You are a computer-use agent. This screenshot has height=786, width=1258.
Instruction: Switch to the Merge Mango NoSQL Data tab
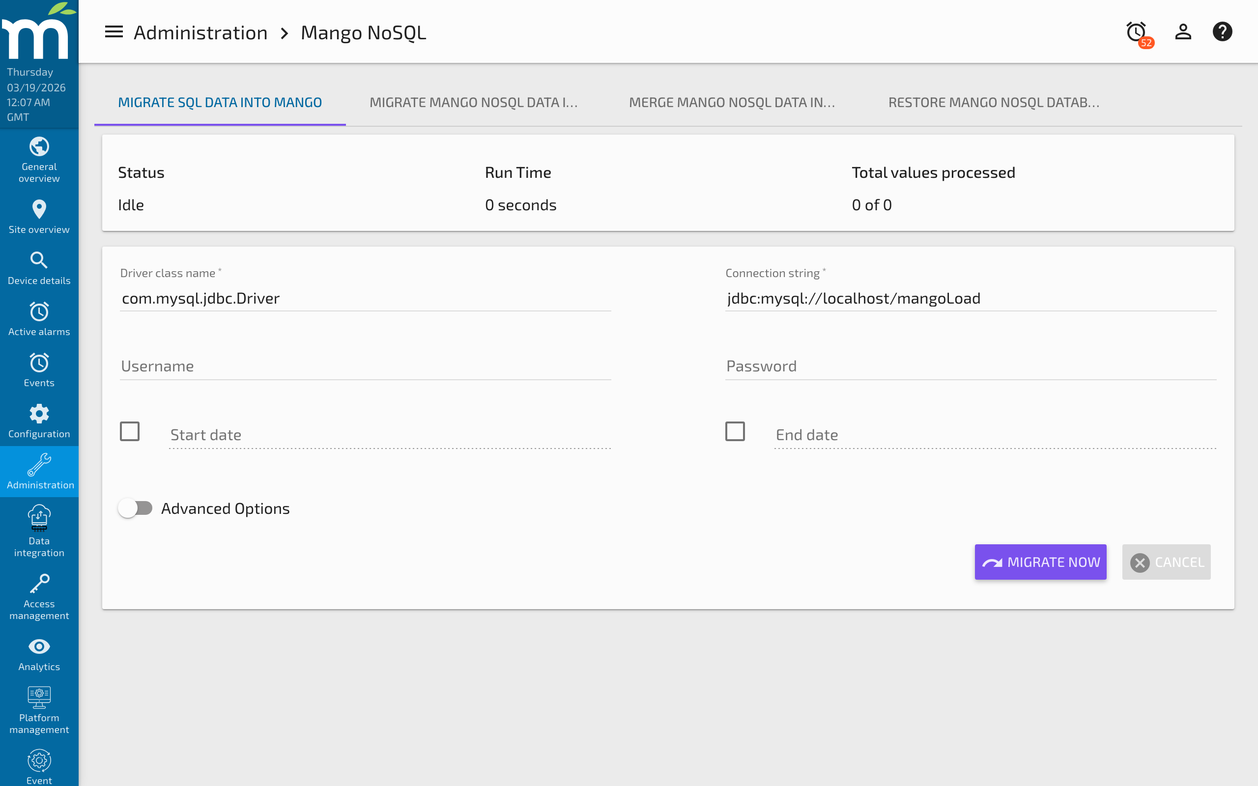(x=732, y=102)
